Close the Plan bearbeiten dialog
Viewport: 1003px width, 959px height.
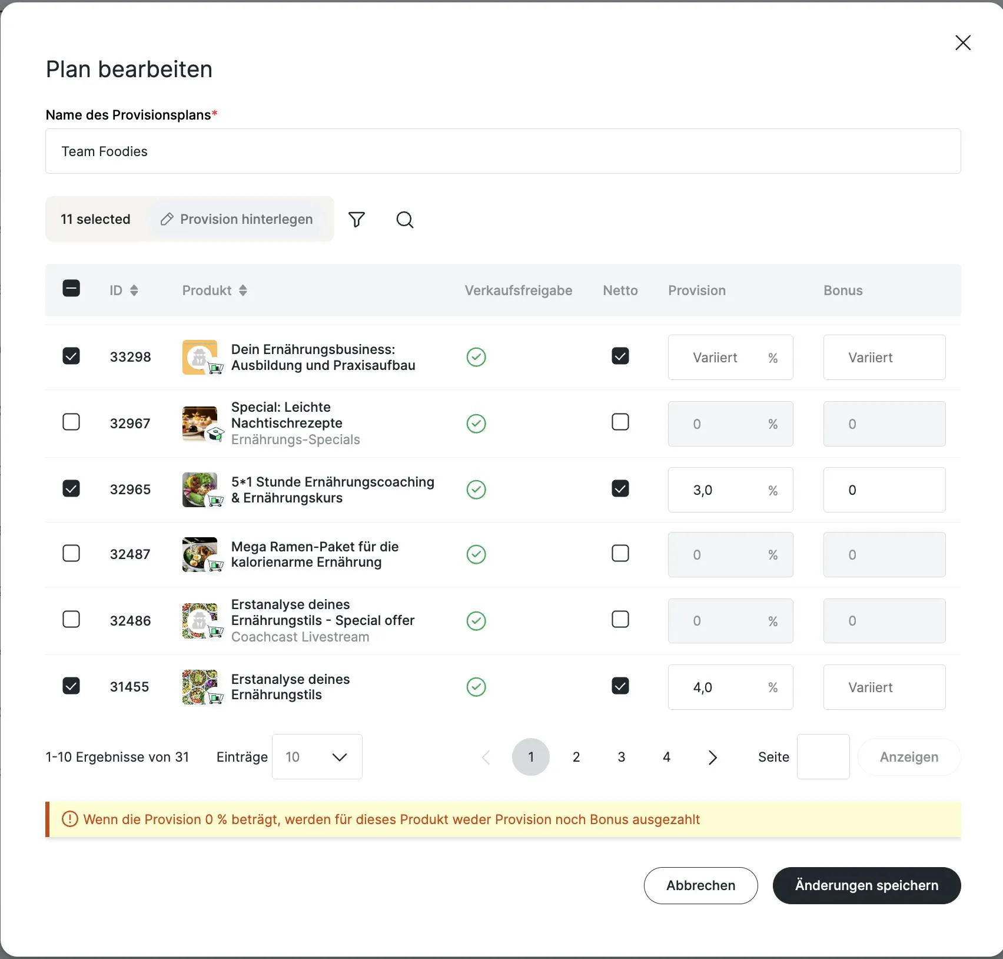point(963,42)
